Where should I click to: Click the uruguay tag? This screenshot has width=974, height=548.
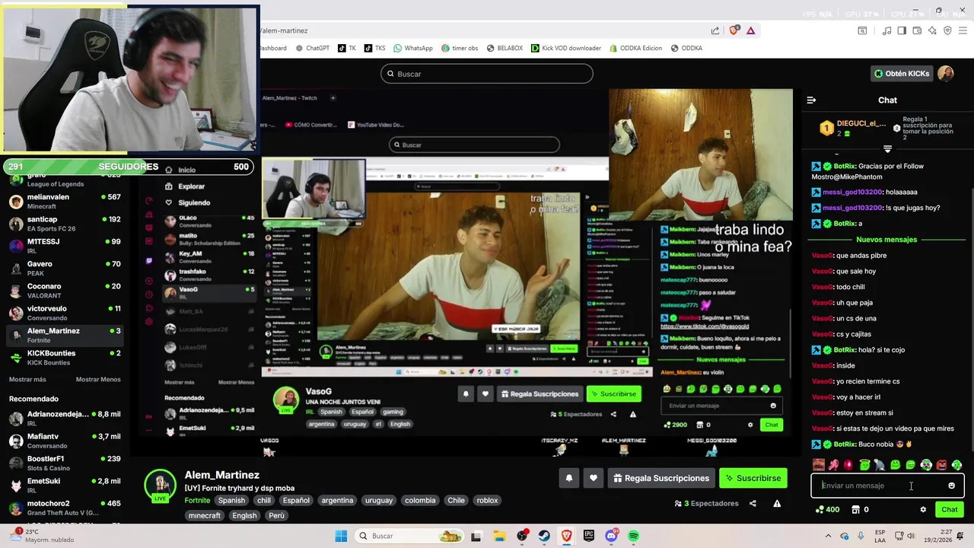[378, 500]
